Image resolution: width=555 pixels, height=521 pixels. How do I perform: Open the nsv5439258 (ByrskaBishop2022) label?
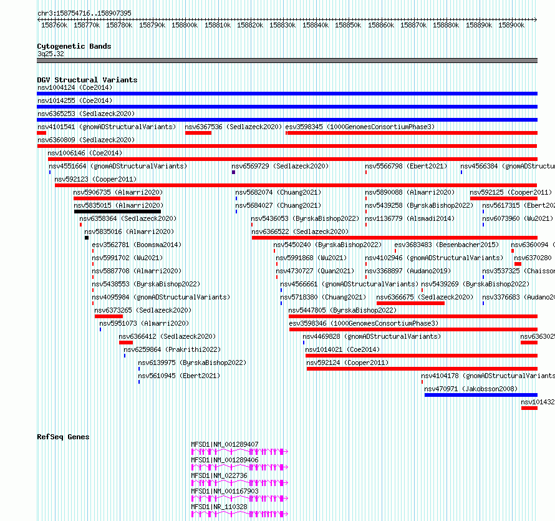[x=419, y=205]
